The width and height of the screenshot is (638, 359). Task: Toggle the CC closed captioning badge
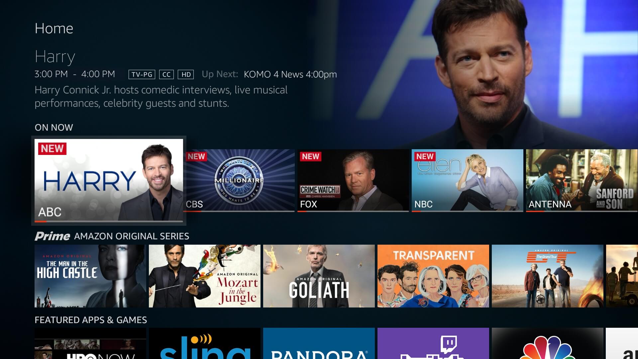point(166,74)
